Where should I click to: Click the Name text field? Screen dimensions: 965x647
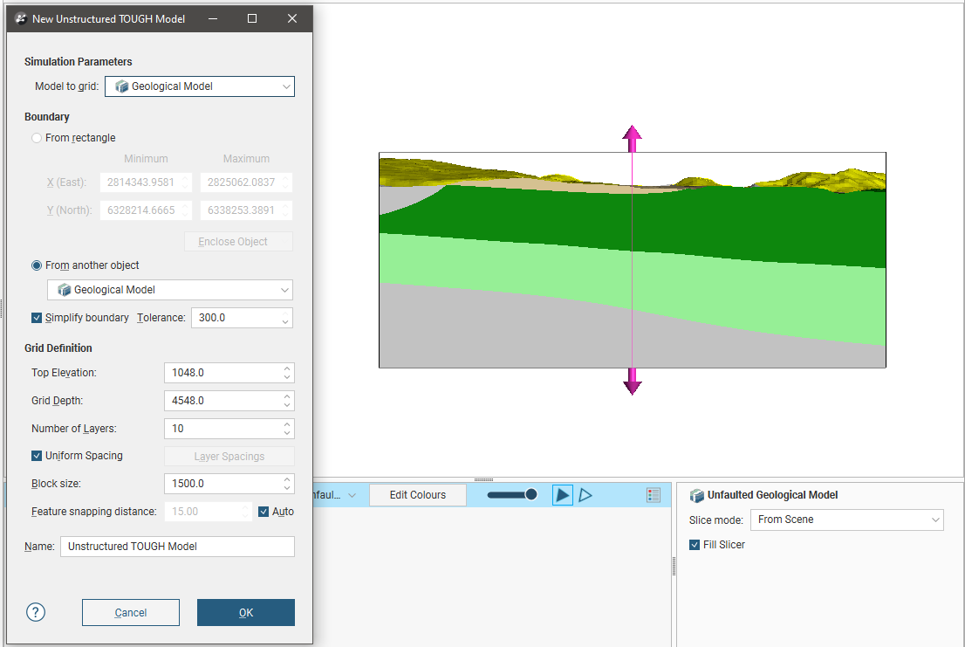click(177, 547)
